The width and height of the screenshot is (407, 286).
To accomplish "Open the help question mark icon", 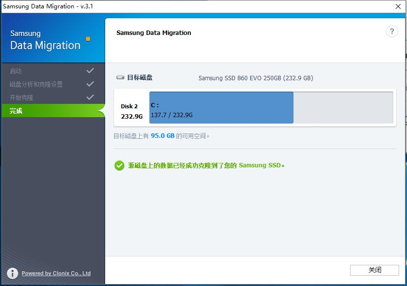I will coord(392,32).
